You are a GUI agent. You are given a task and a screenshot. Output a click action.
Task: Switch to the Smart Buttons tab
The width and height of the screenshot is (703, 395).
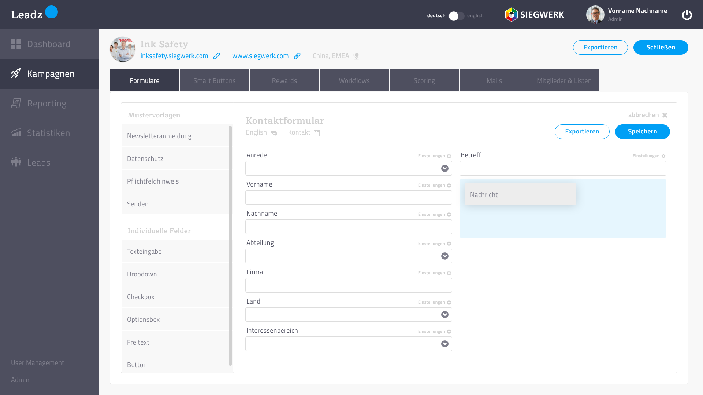pos(215,81)
